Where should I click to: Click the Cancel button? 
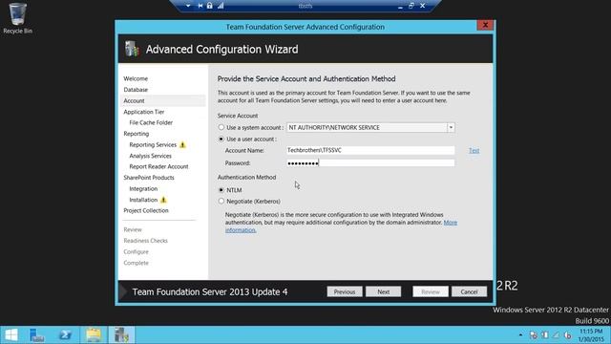point(469,291)
